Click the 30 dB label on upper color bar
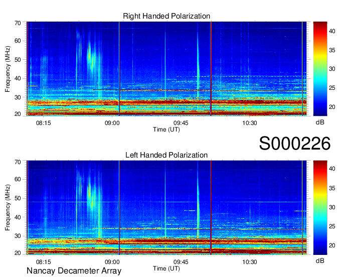 pos(332,69)
